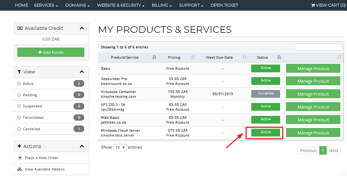Open Place a New Order
The height and width of the screenshot is (176, 347).
pos(42,158)
